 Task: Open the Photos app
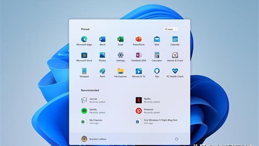(102, 57)
